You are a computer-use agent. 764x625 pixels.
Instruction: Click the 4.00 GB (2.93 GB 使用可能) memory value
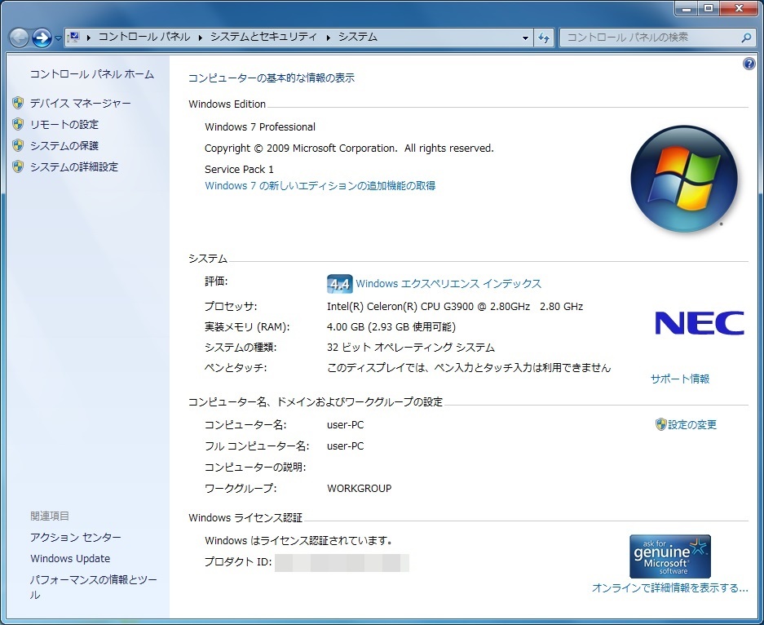point(391,327)
